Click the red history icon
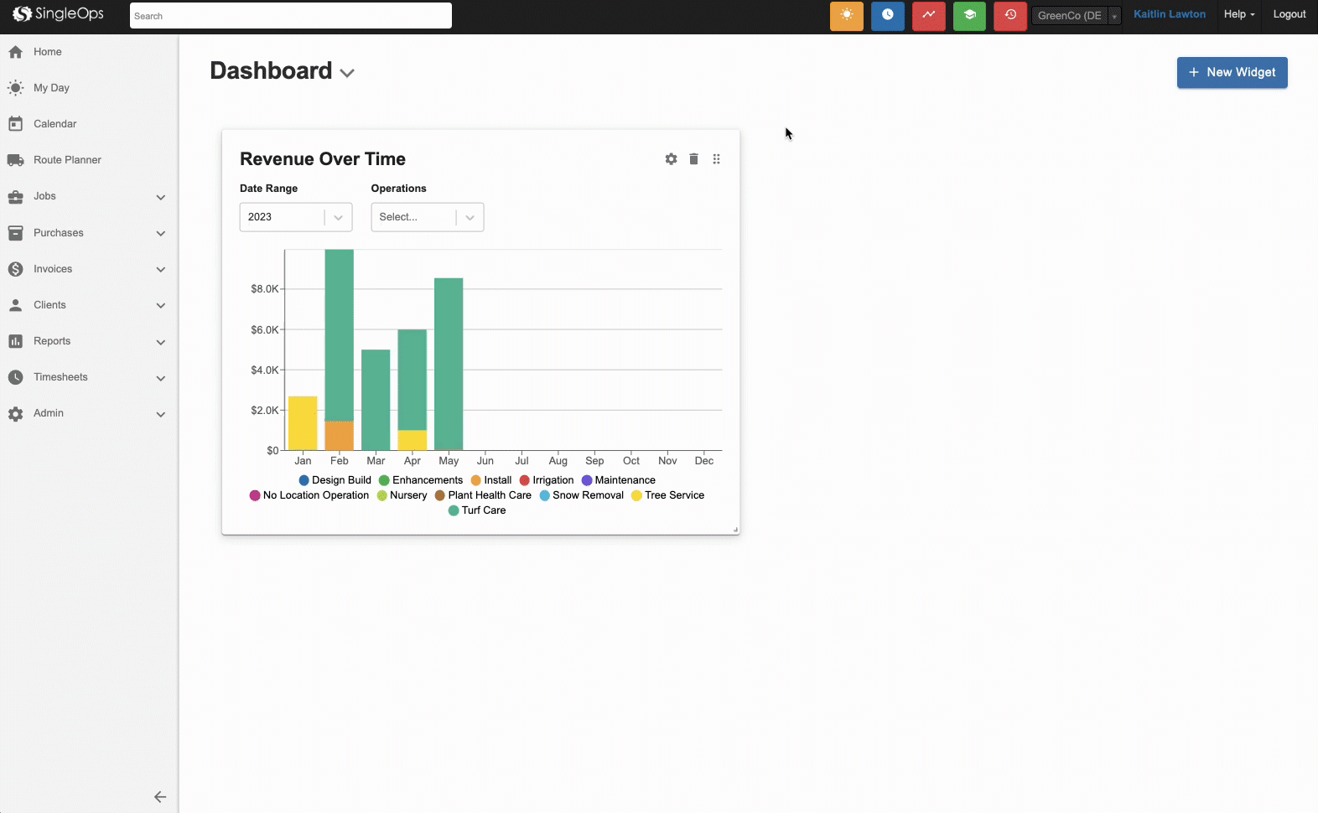The height and width of the screenshot is (813, 1318). click(1009, 16)
